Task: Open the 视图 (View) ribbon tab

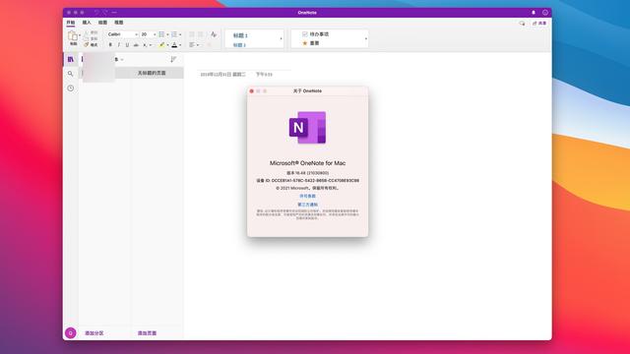Action: (x=119, y=23)
